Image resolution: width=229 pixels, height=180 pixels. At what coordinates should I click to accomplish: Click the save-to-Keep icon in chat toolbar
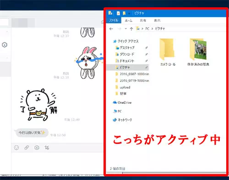37,148
